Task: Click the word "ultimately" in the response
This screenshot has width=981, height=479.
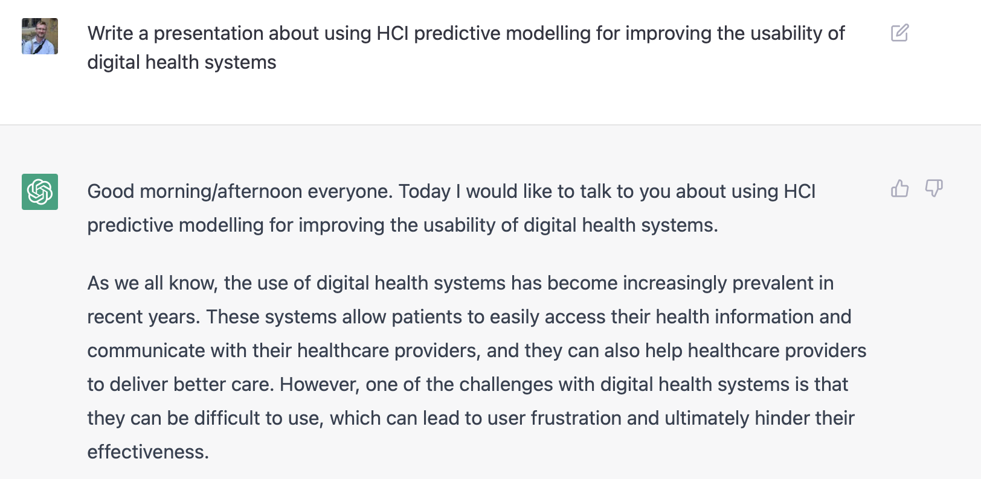Action: click(707, 418)
